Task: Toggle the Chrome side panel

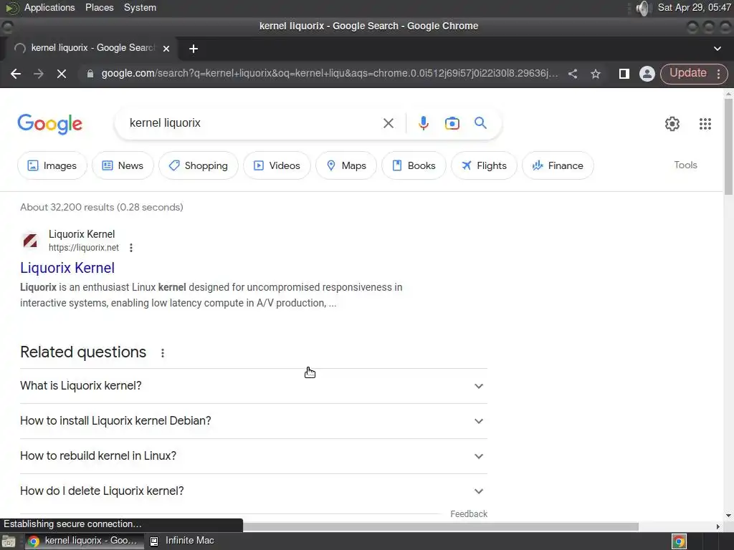Action: (x=624, y=74)
